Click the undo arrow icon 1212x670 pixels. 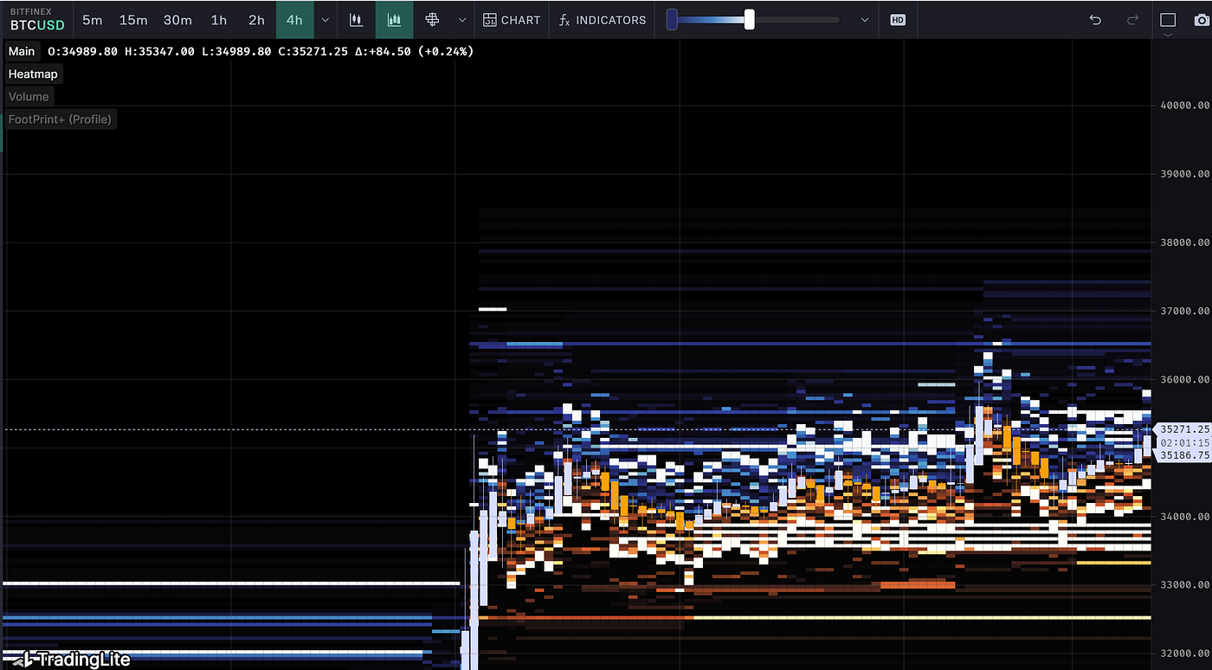[1095, 20]
